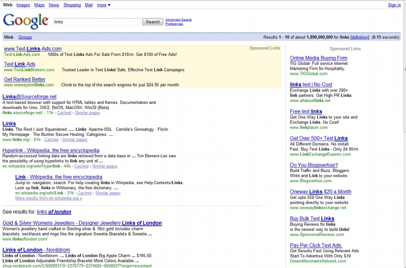Click the 'Text-Link-Ads.com' green URL text

click(22, 54)
